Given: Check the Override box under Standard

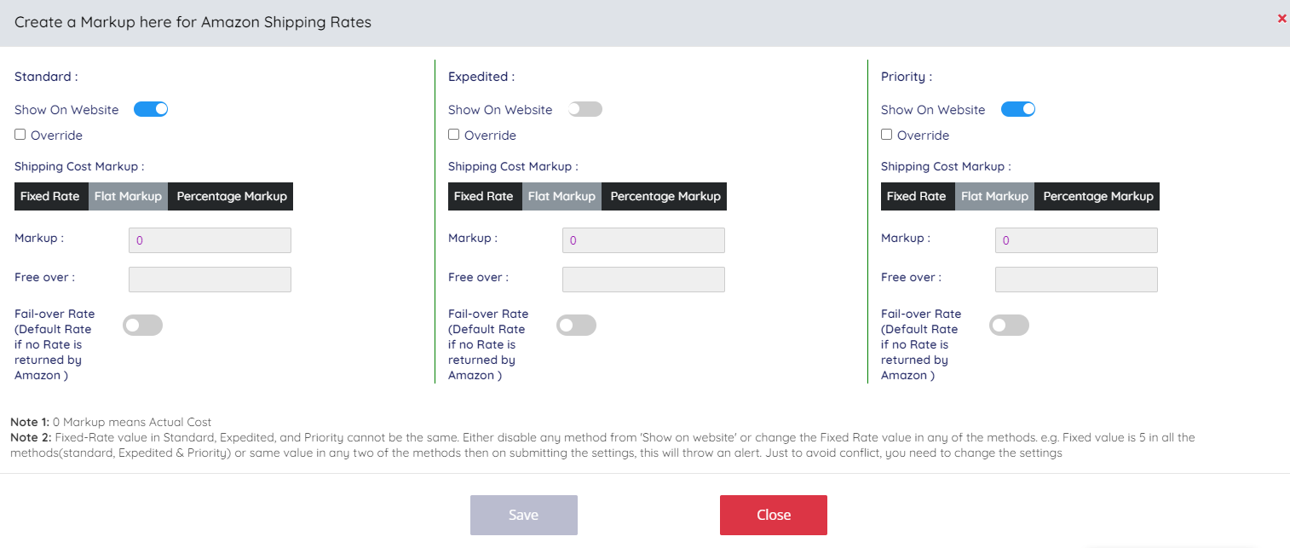Looking at the screenshot, I should (20, 135).
